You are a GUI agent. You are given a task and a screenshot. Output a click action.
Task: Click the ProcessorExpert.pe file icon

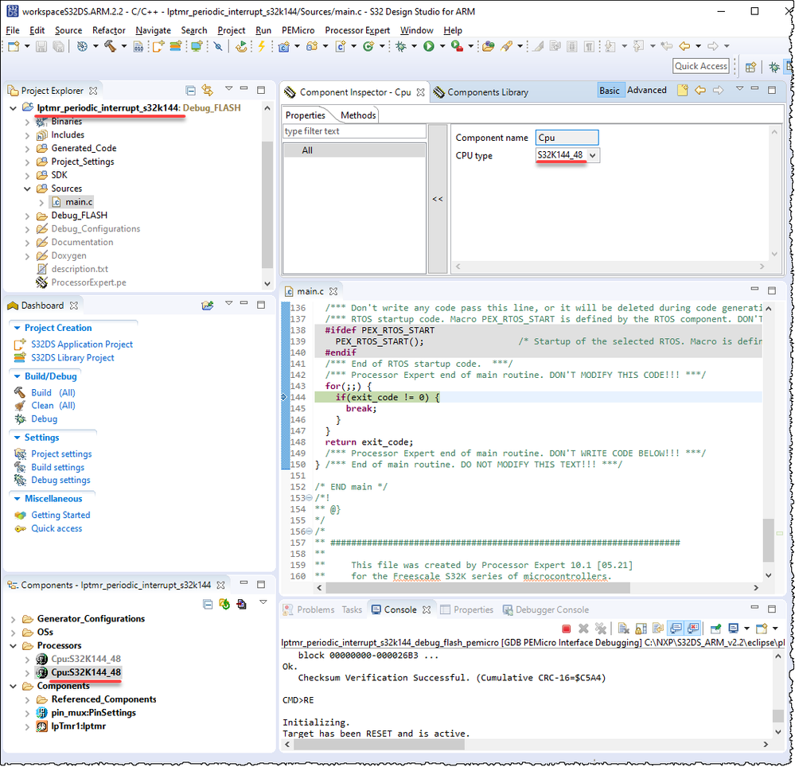click(42, 282)
